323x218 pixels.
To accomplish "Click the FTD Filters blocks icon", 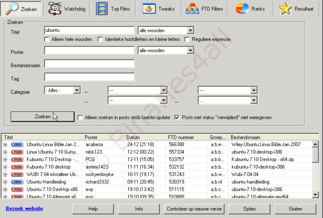I will pyautogui.click(x=192, y=9).
